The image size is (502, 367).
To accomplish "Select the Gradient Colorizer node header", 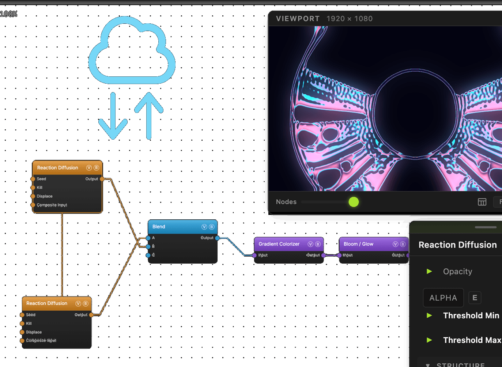I will (289, 244).
